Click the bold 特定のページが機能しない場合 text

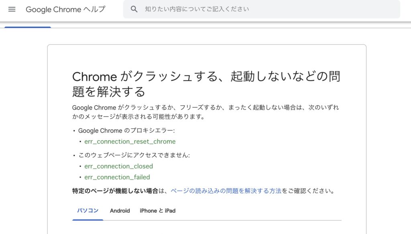coord(115,191)
